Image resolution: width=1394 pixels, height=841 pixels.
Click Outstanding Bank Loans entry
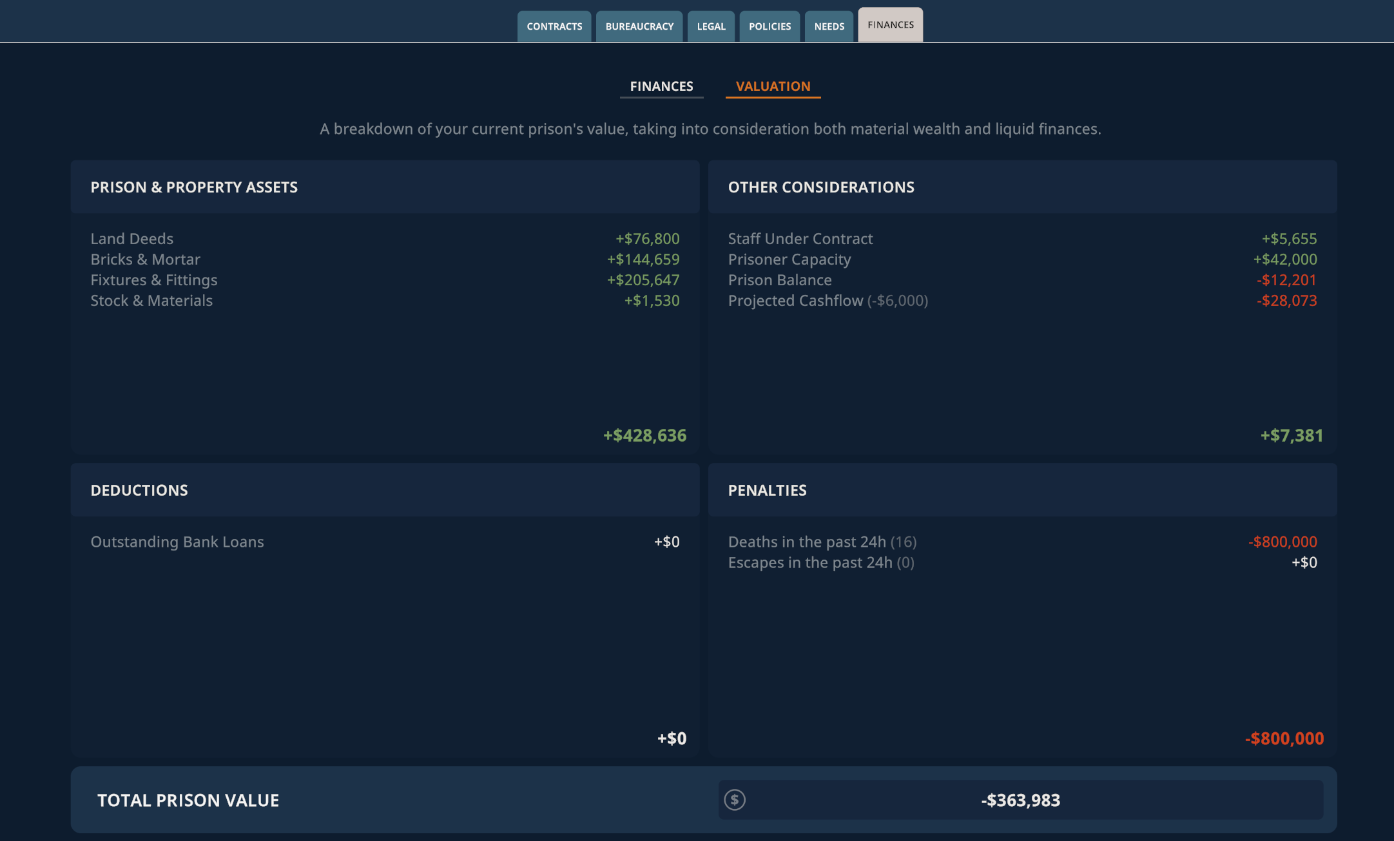(177, 542)
